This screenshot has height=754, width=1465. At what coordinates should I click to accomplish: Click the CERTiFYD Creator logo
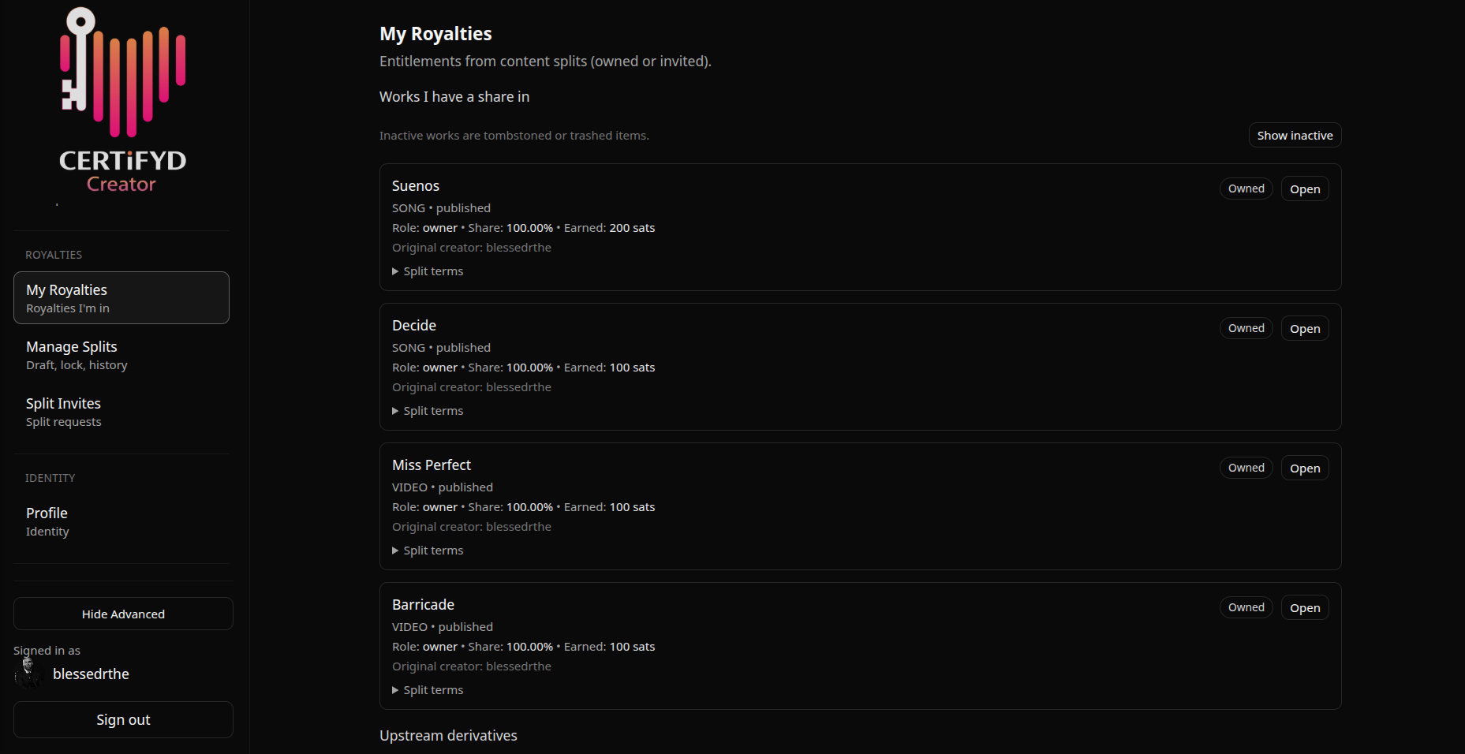point(122,103)
